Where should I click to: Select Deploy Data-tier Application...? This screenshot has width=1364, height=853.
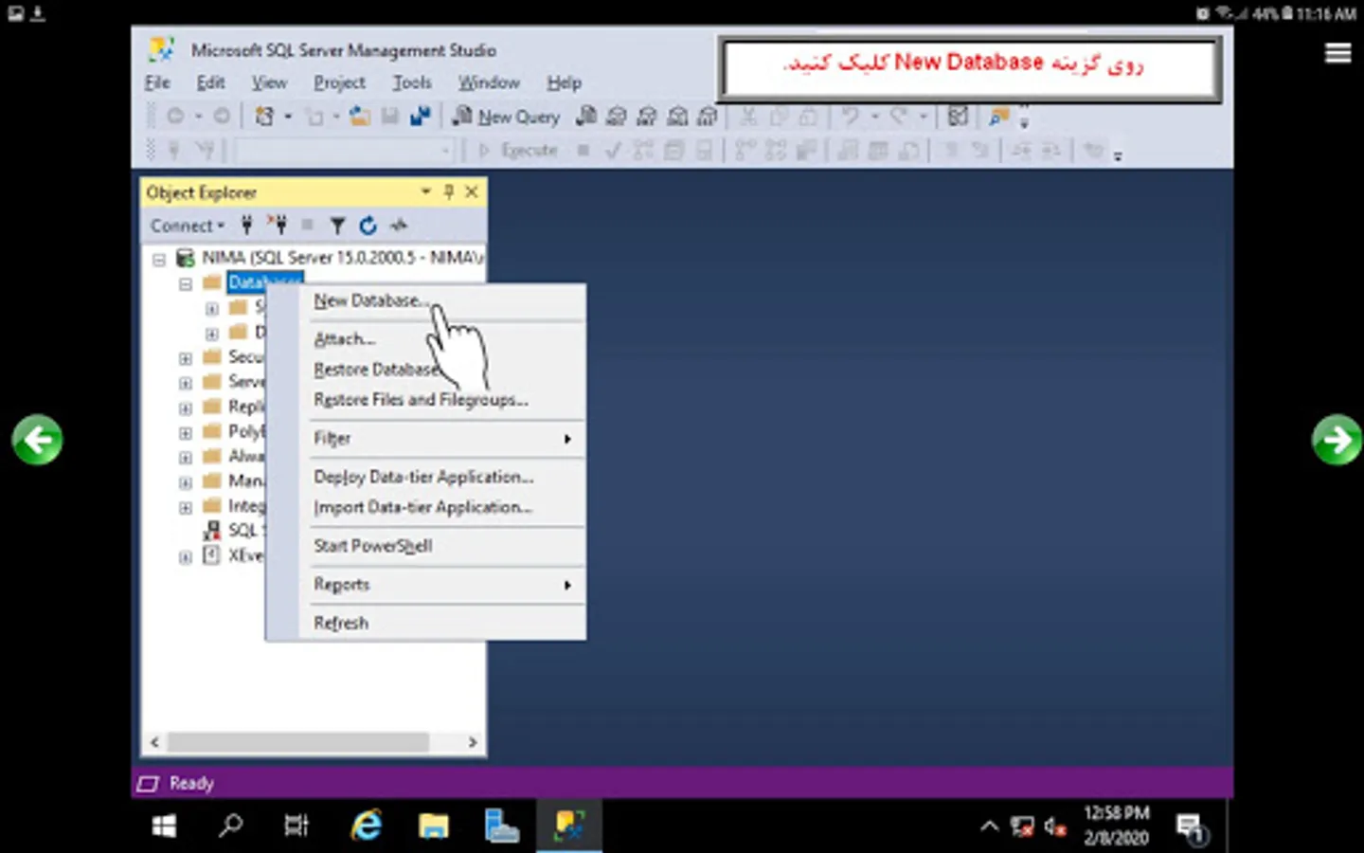coord(442,477)
